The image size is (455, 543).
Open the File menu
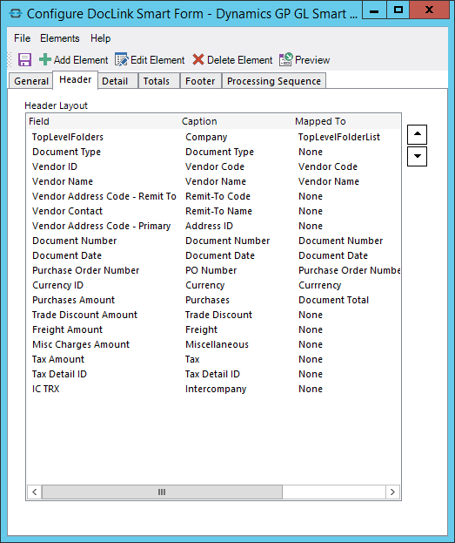22,38
